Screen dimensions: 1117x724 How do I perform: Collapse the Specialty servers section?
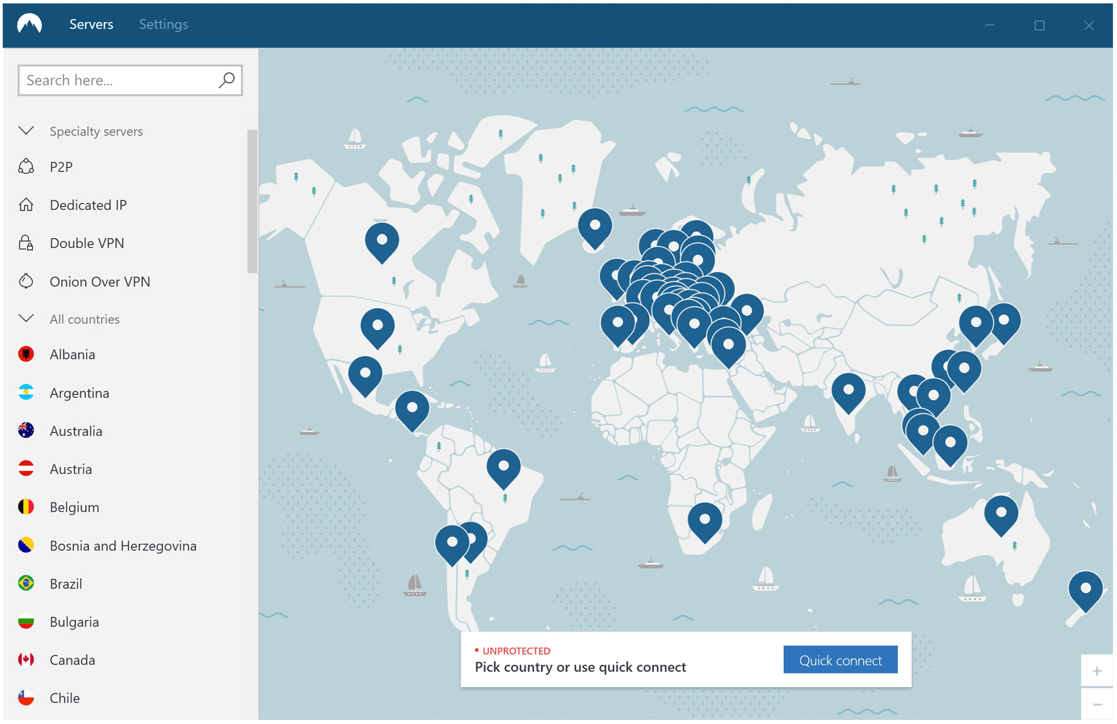pos(26,130)
